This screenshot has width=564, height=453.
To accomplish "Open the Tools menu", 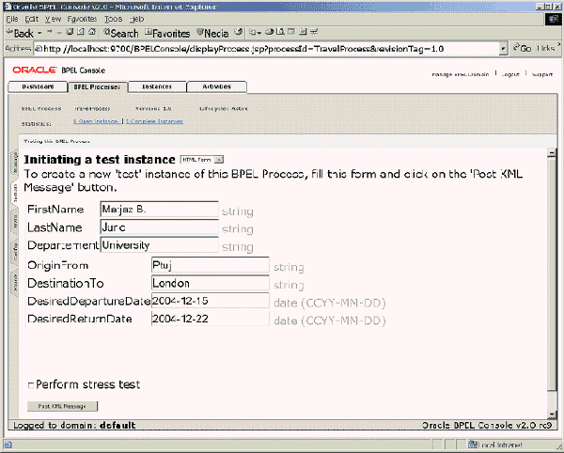I will [114, 19].
